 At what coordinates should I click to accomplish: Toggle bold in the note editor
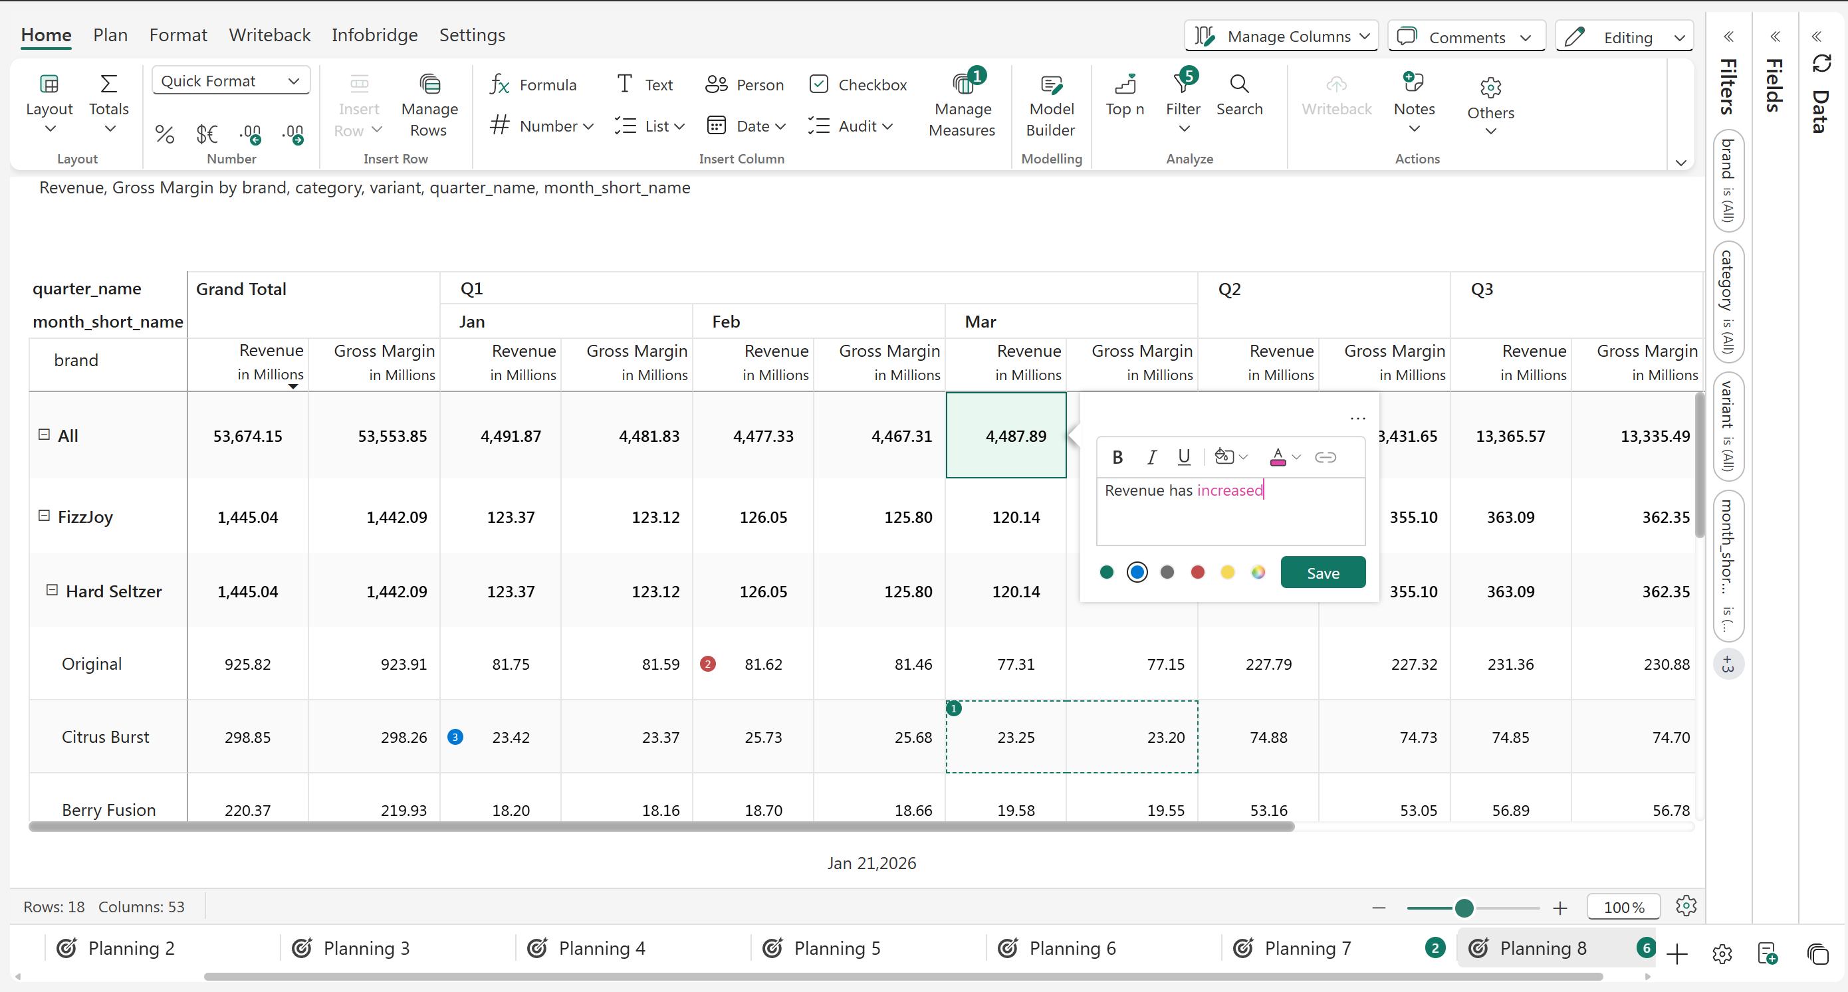click(1117, 457)
